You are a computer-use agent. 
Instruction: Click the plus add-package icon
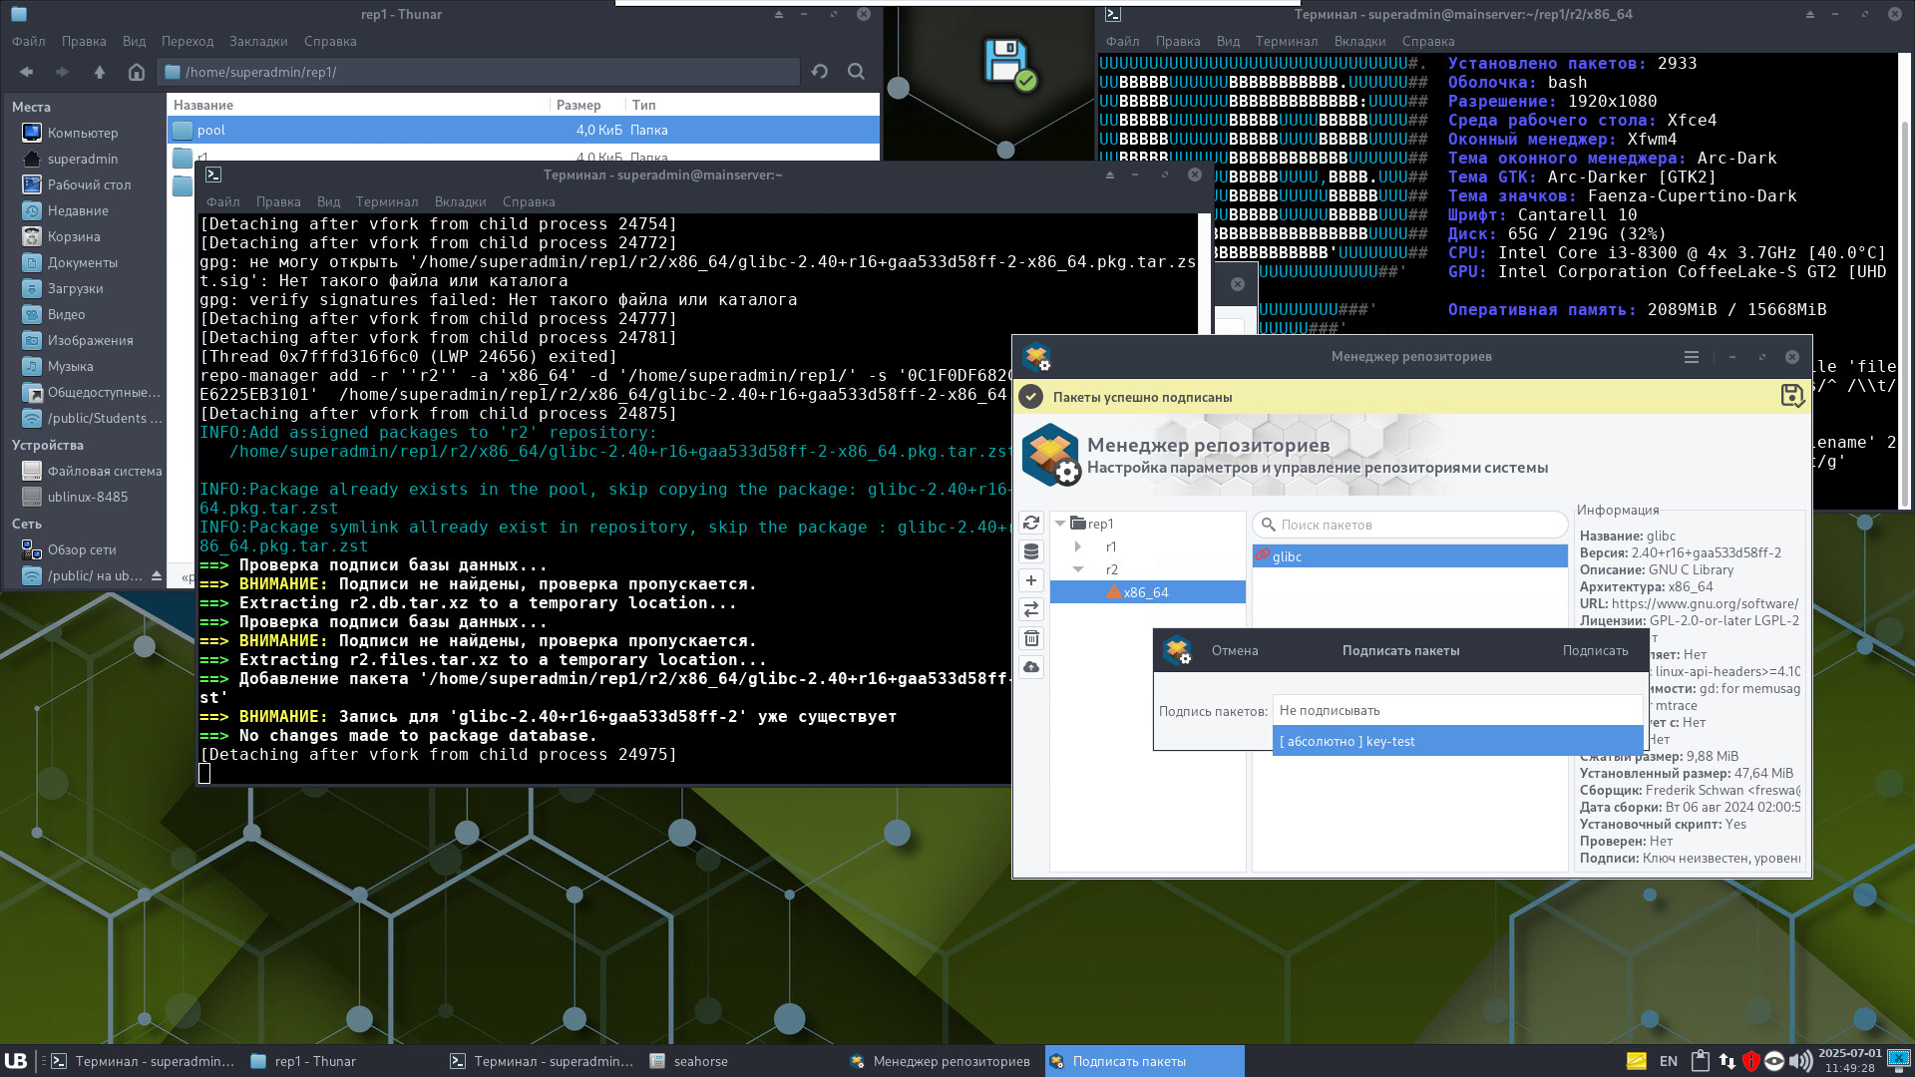(x=1031, y=580)
